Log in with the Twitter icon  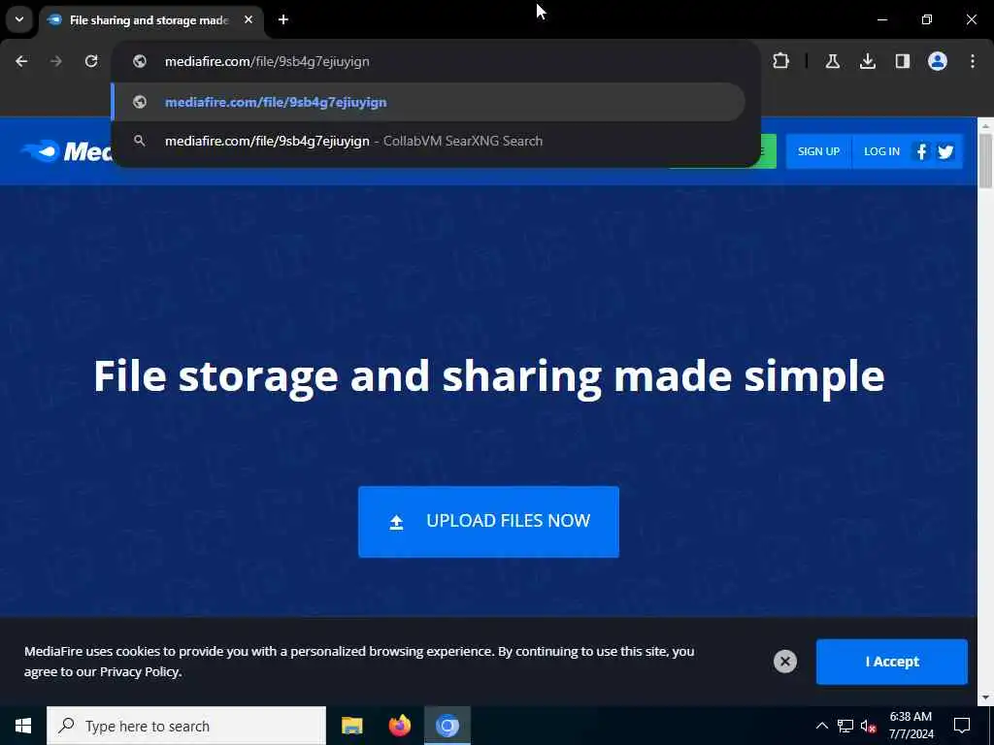pos(945,151)
